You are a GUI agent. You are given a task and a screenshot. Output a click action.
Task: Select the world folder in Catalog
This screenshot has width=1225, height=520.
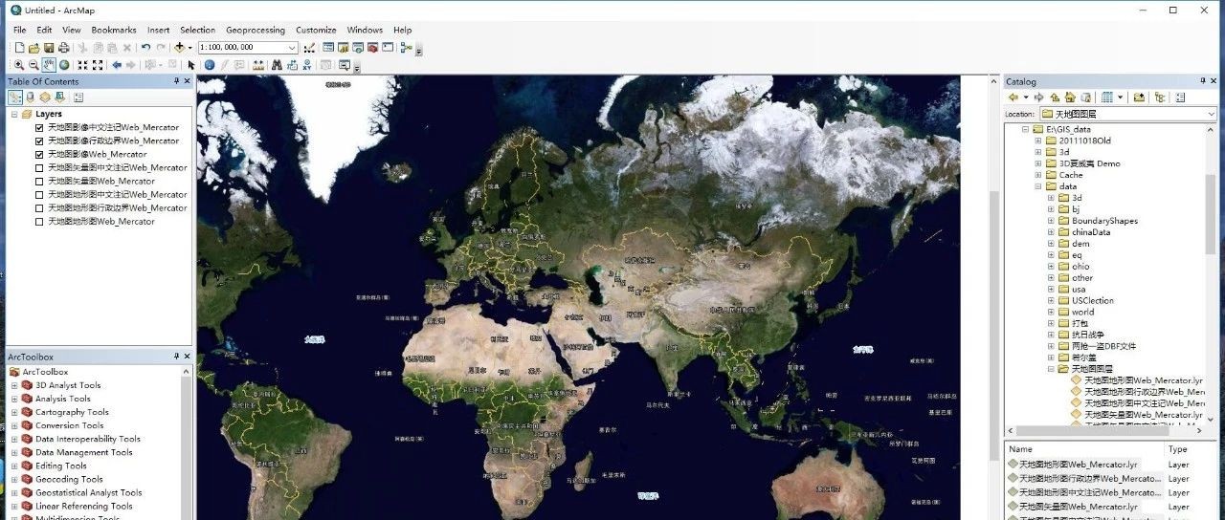[1082, 312]
